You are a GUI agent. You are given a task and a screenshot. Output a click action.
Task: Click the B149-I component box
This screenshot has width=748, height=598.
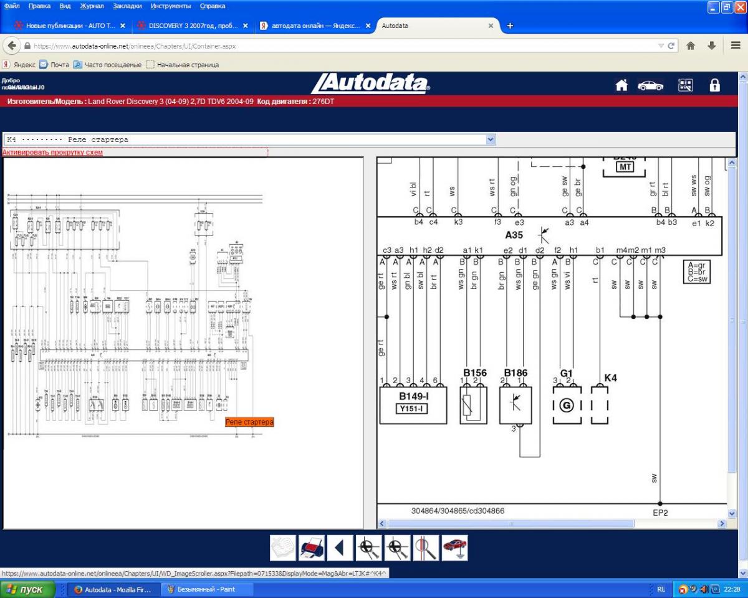click(413, 405)
